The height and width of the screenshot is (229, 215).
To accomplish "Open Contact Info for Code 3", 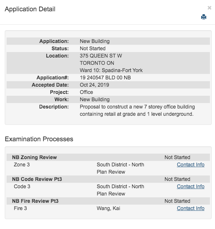I will [x=191, y=186].
